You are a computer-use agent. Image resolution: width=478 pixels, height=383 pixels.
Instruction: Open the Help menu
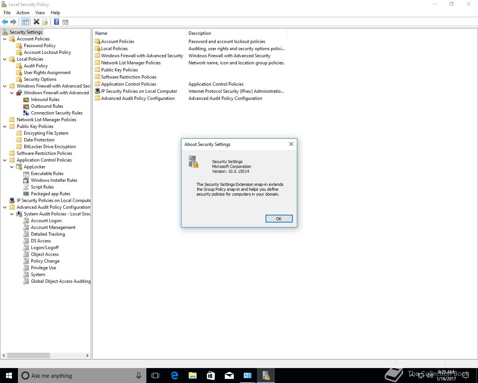tap(55, 12)
